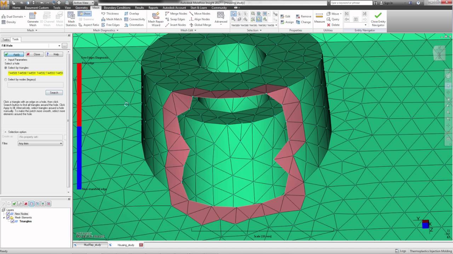453x254 pixels.
Task: Open the Filter 'Any item' dropdown
Action: click(x=40, y=144)
